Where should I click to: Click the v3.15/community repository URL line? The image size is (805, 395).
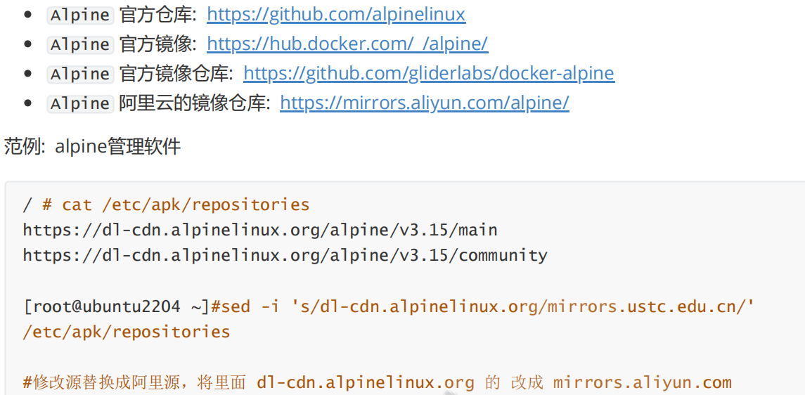tap(285, 255)
